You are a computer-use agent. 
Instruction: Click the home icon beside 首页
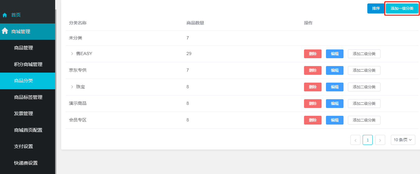coord(5,15)
